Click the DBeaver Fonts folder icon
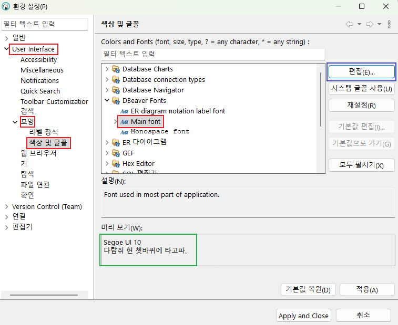 [x=116, y=101]
